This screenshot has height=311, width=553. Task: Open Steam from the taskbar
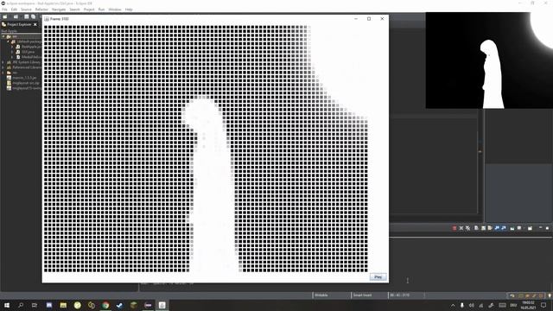pyautogui.click(x=119, y=305)
